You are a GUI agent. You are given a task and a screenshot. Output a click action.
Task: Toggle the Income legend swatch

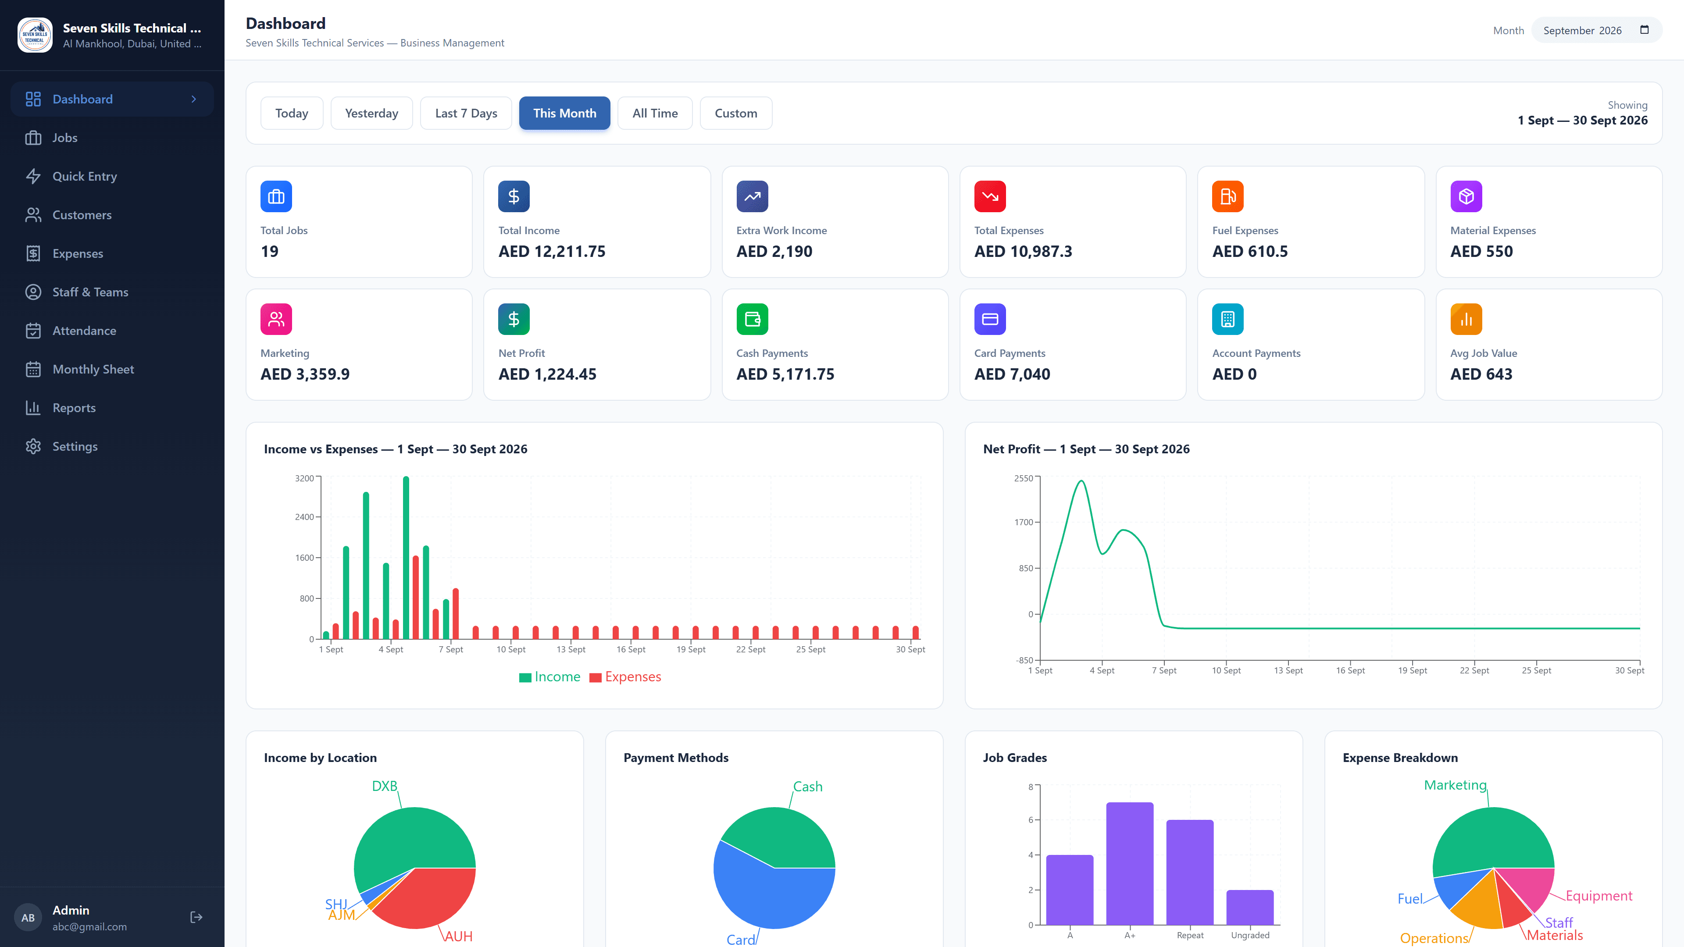tap(525, 678)
